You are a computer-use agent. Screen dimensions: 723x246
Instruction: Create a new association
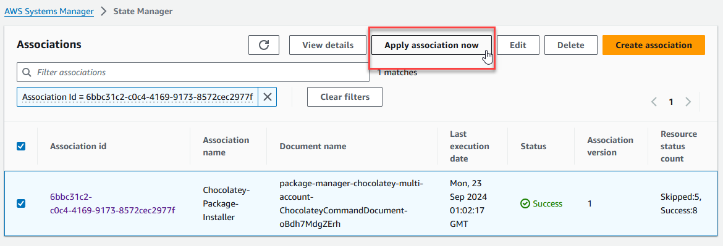(x=653, y=45)
